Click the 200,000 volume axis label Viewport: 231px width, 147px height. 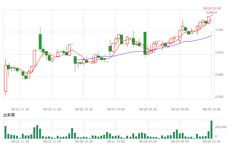[x=221, y=127]
